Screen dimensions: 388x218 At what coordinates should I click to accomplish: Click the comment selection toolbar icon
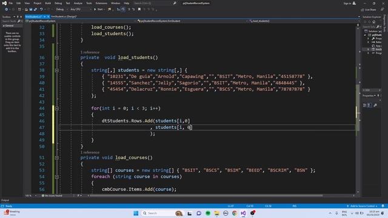[129, 10]
